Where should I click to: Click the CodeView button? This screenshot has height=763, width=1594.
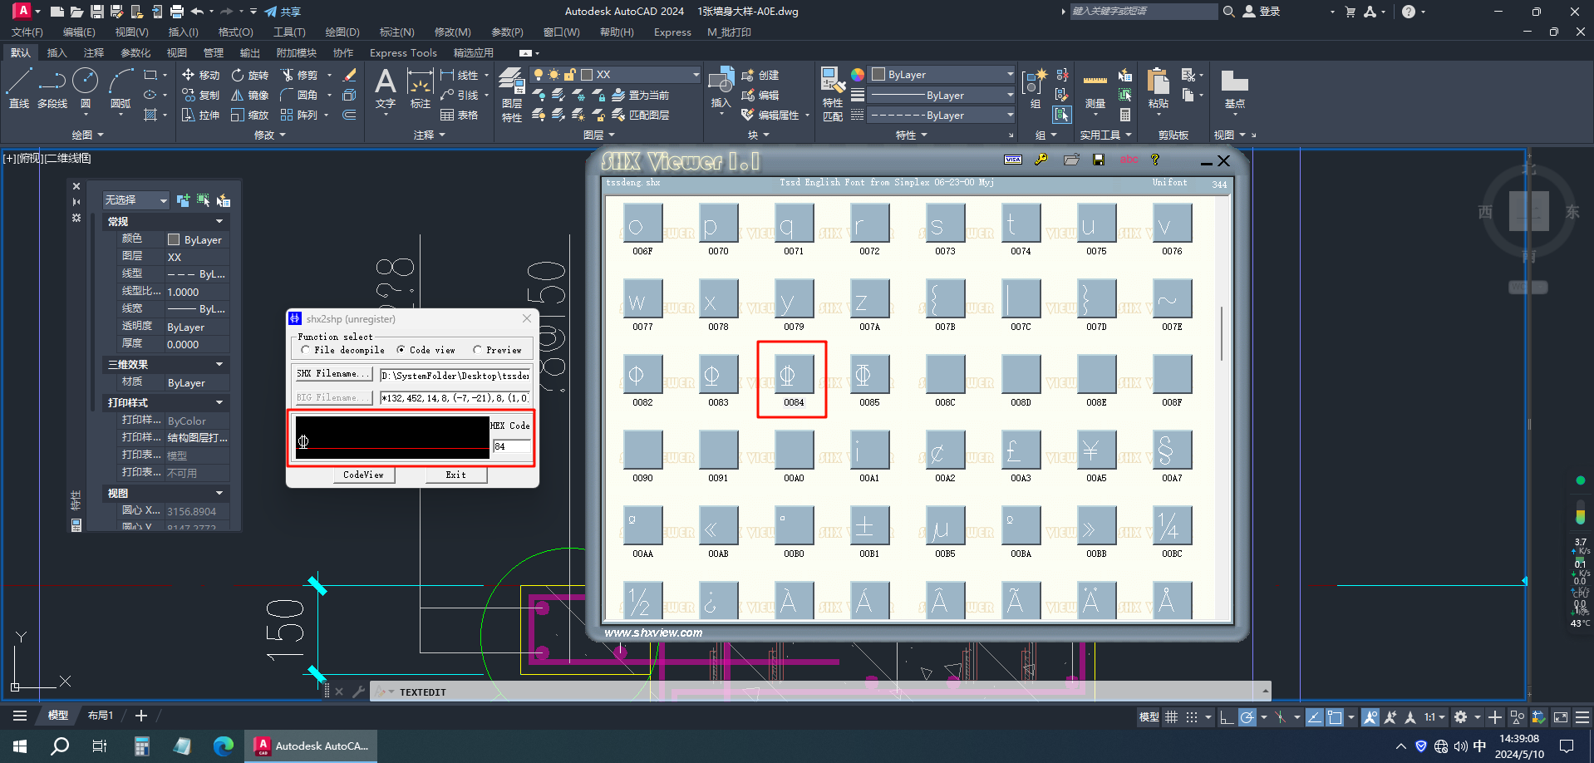click(364, 475)
